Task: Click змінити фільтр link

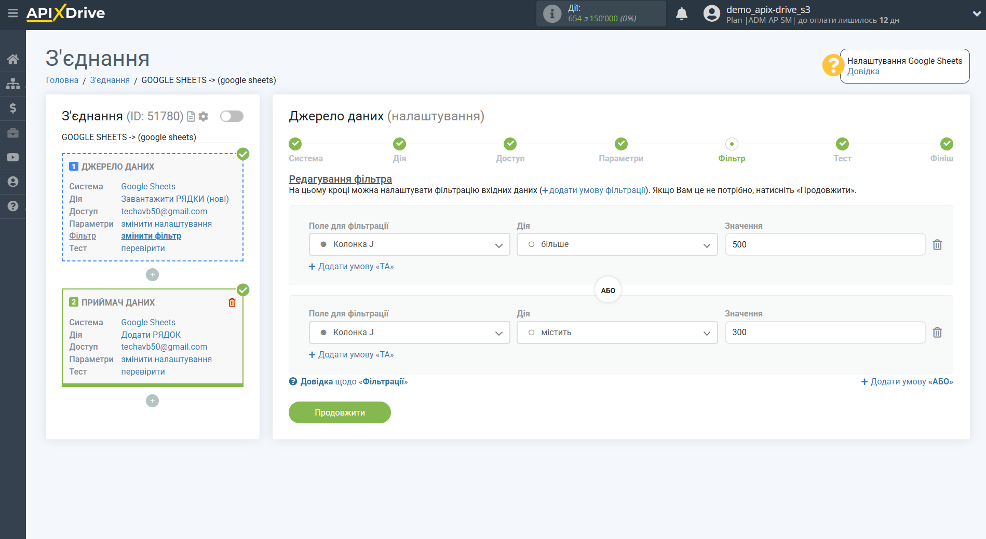Action: (x=151, y=236)
